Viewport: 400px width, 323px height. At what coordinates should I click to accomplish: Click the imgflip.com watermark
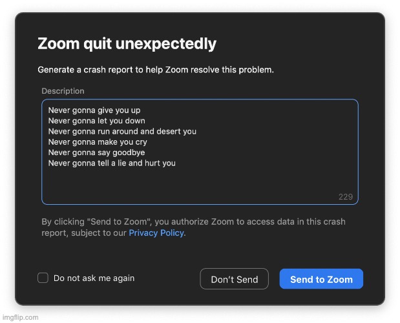tap(19, 317)
